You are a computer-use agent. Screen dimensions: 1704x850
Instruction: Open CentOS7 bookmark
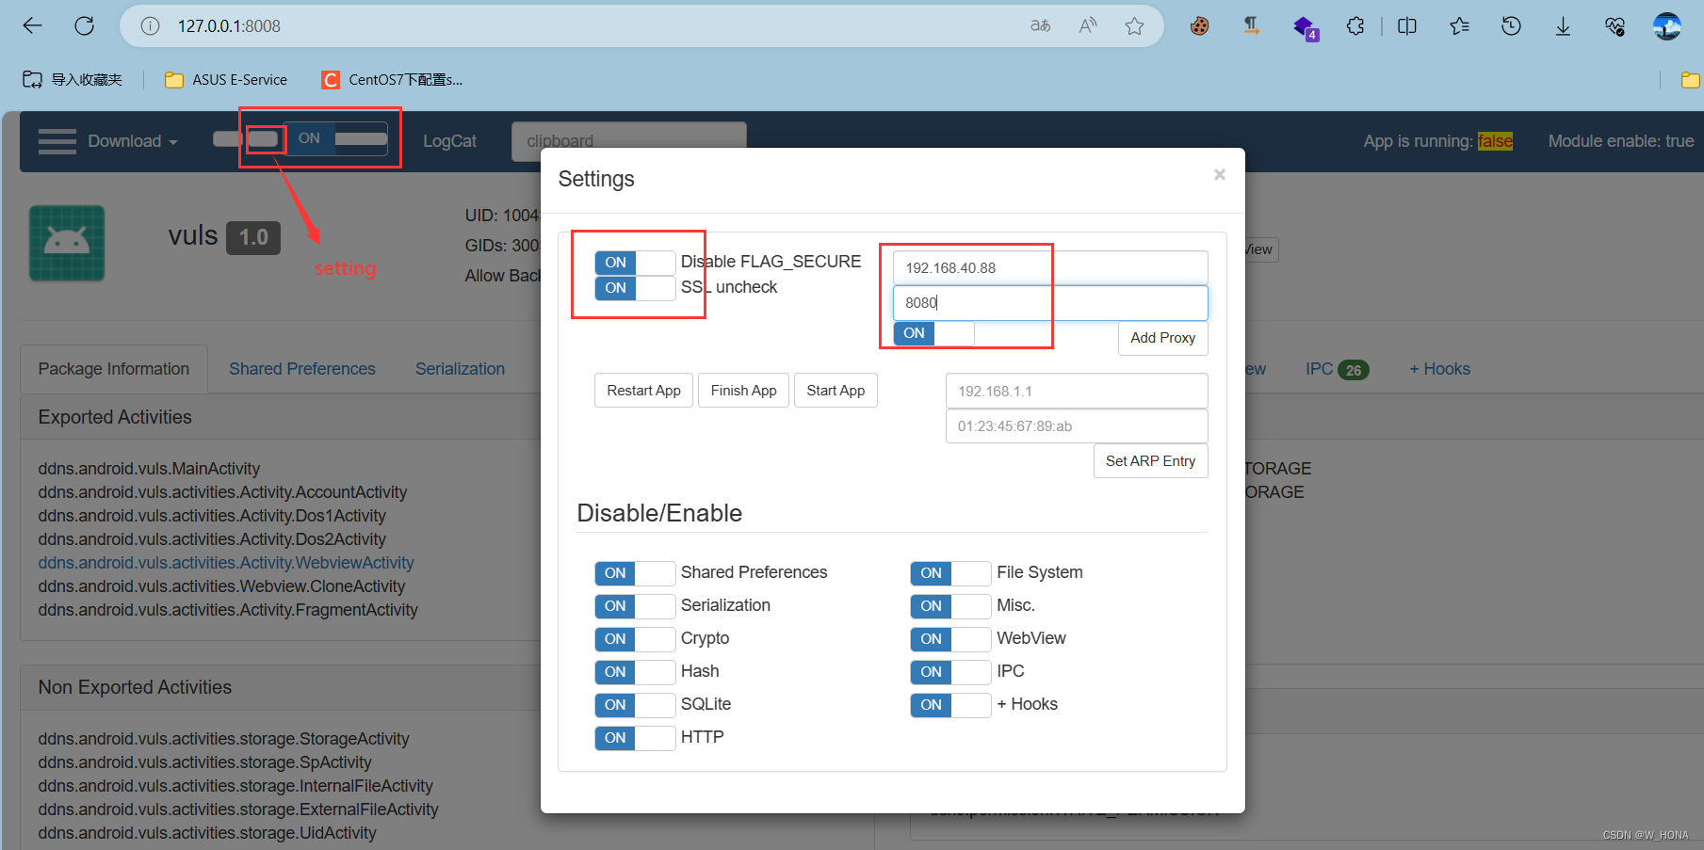(x=392, y=80)
